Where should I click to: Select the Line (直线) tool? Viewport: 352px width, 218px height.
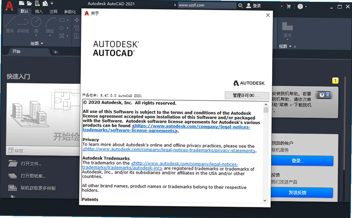[10, 25]
